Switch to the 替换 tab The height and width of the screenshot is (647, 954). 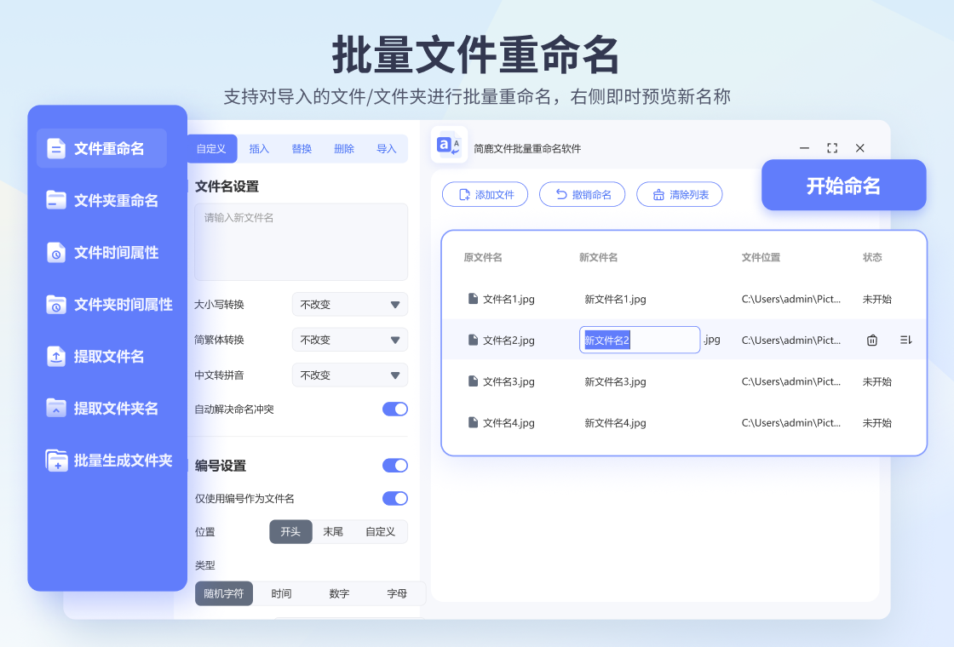[x=302, y=148]
